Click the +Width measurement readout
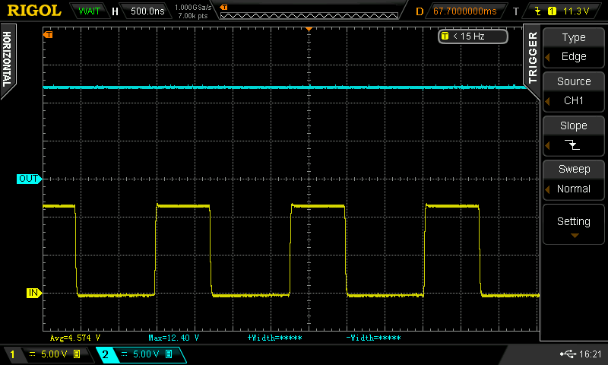This screenshot has width=608, height=365. coord(274,338)
